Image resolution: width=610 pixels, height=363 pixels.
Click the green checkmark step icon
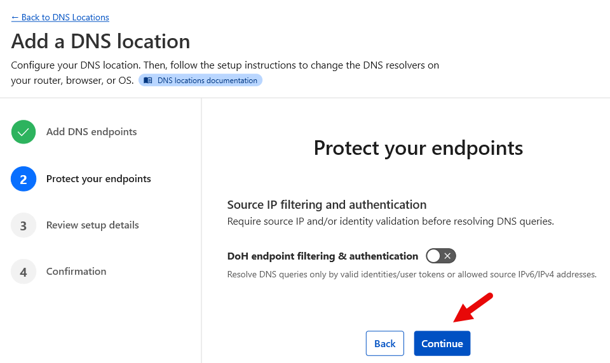click(24, 132)
